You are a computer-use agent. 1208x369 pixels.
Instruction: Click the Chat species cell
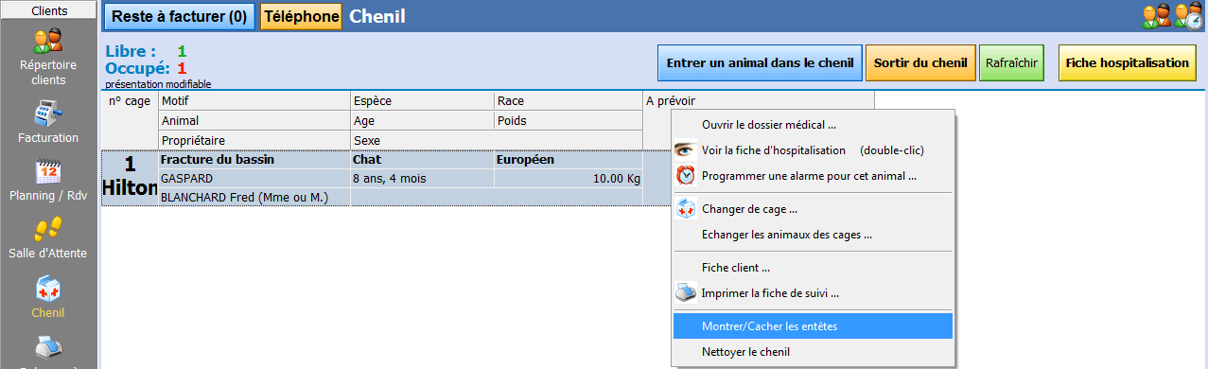pyautogui.click(x=422, y=160)
